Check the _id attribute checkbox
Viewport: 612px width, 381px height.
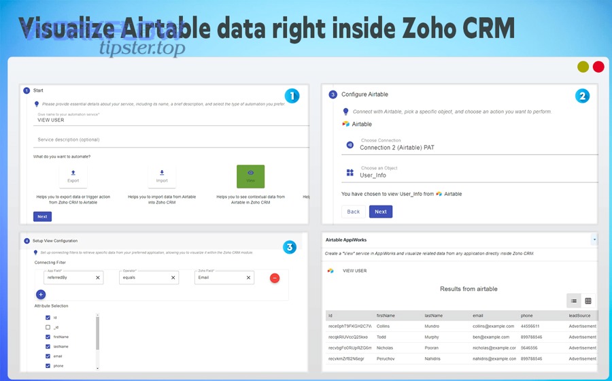[48, 327]
